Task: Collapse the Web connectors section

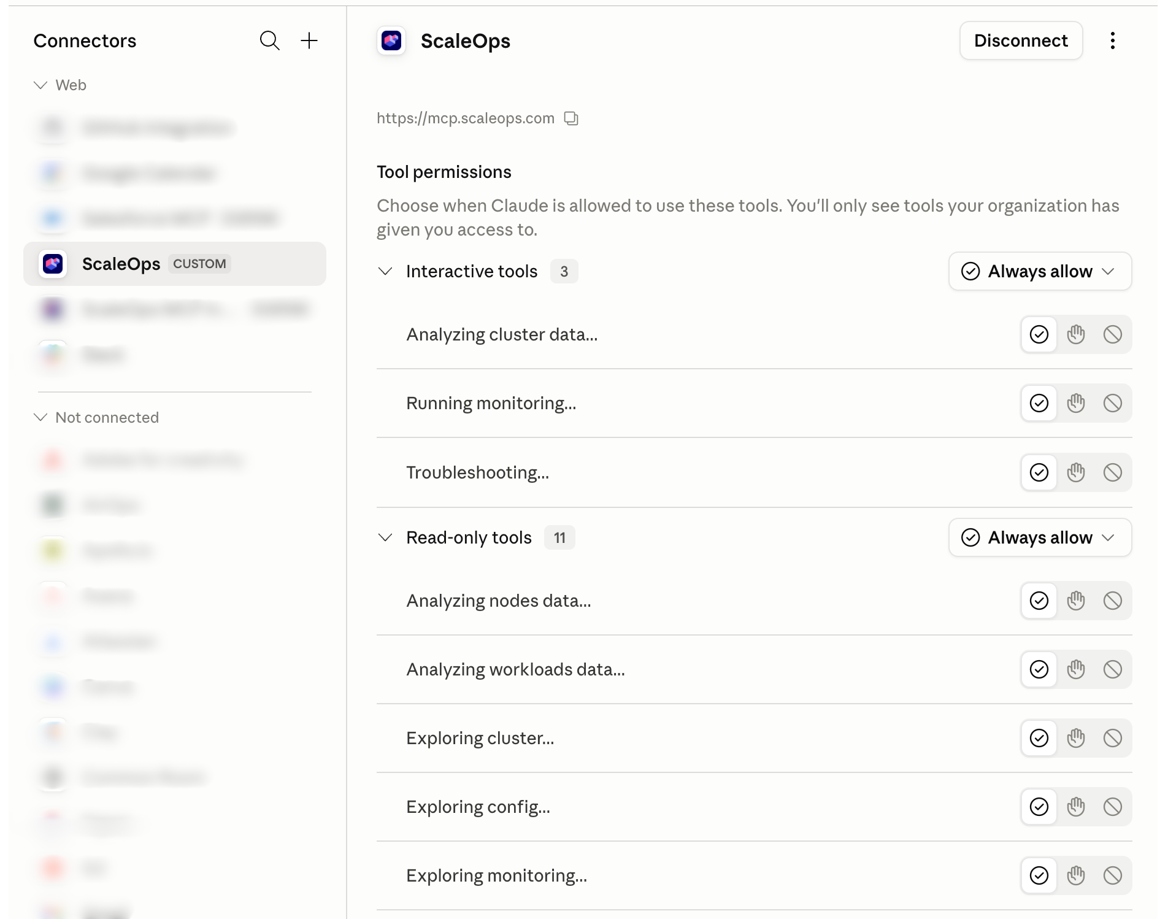Action: (40, 85)
